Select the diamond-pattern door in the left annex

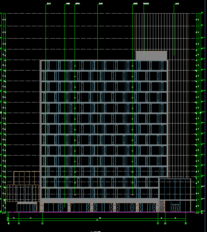[x=34, y=208]
